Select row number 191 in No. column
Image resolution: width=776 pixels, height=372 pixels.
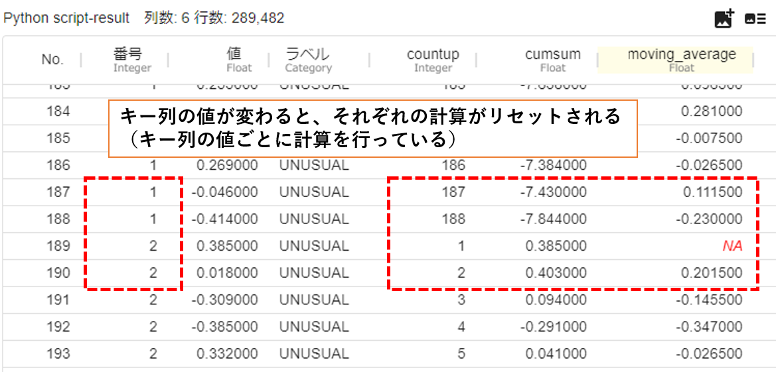(x=58, y=300)
